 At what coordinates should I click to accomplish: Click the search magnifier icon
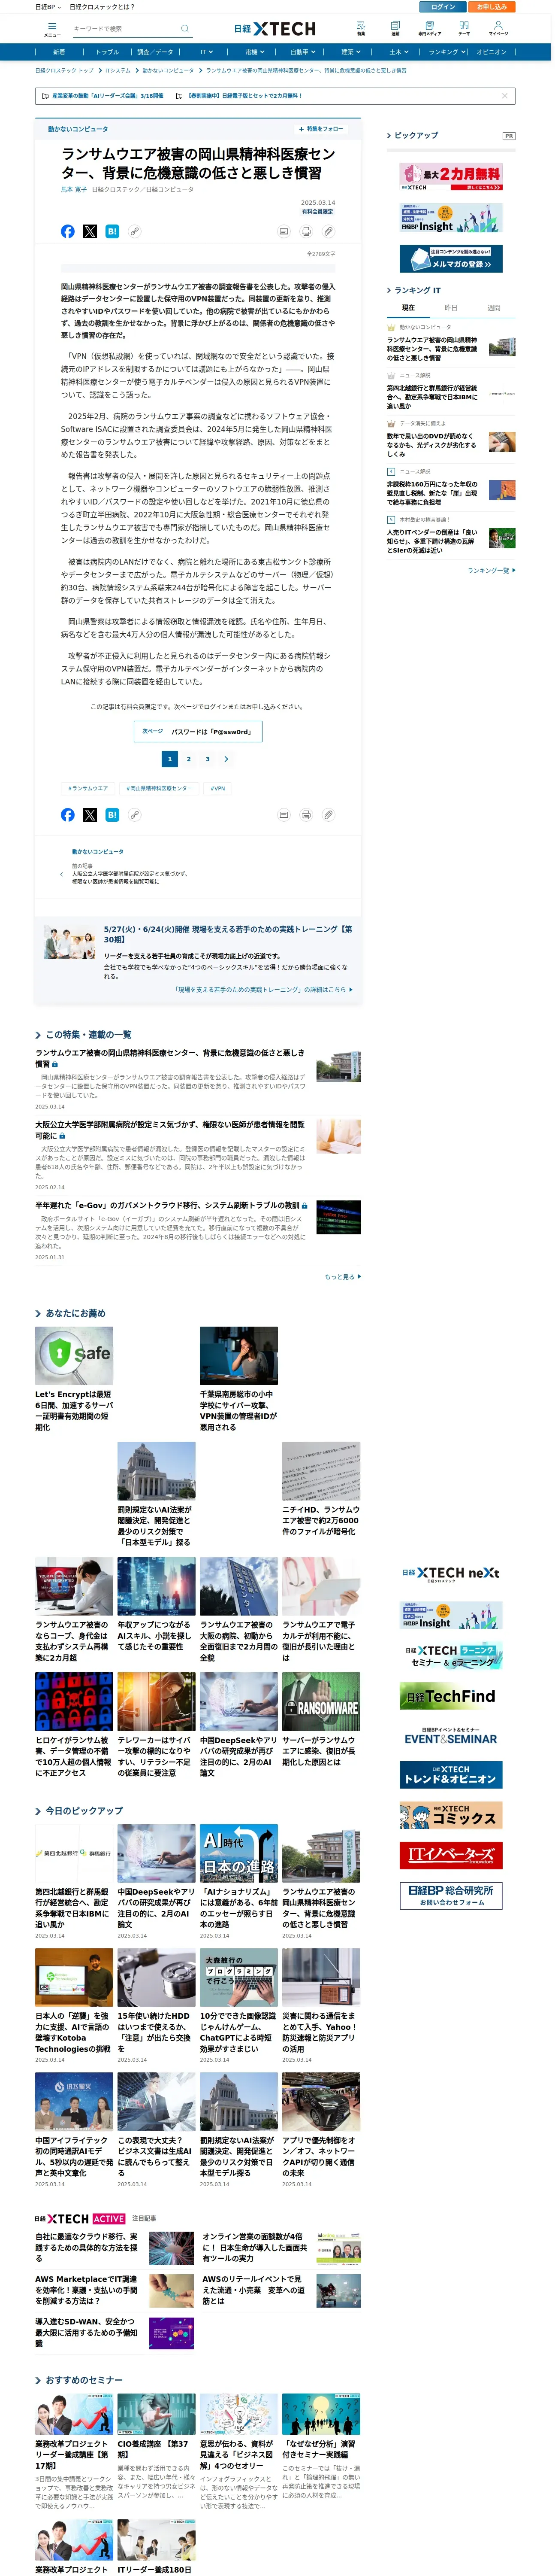tap(185, 29)
